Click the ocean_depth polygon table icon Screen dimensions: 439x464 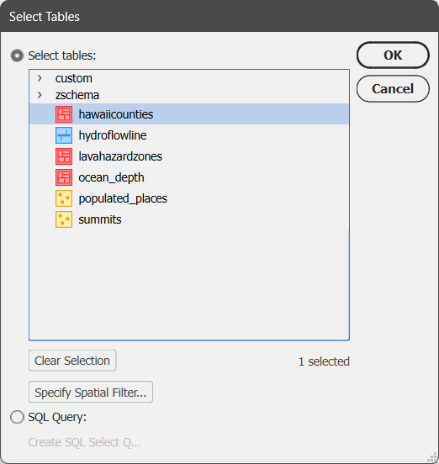[64, 177]
